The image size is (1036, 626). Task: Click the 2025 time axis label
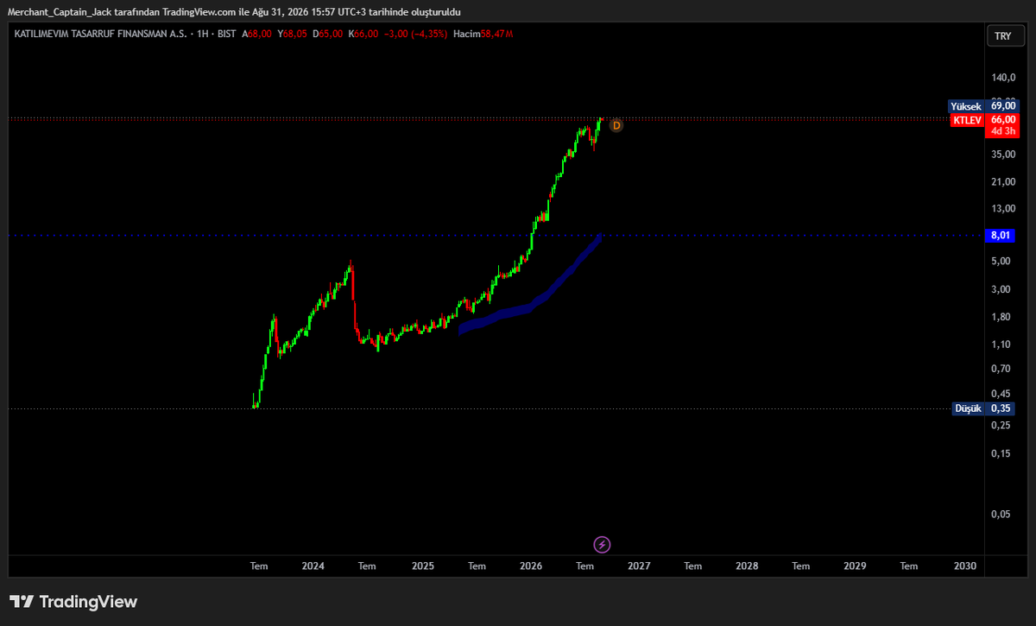422,566
